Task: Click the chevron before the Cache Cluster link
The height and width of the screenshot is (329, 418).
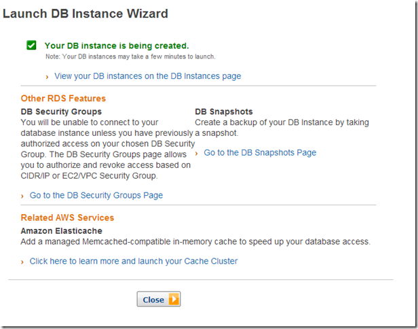Action: click(22, 262)
